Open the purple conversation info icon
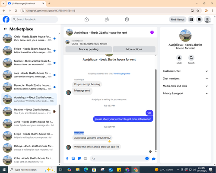Screen dimensions: 216x173 [x=152, y=32]
